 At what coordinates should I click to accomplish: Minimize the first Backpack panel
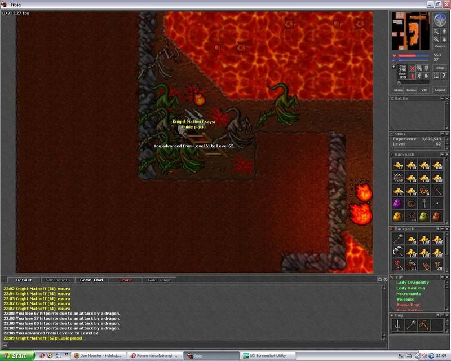[443, 155]
